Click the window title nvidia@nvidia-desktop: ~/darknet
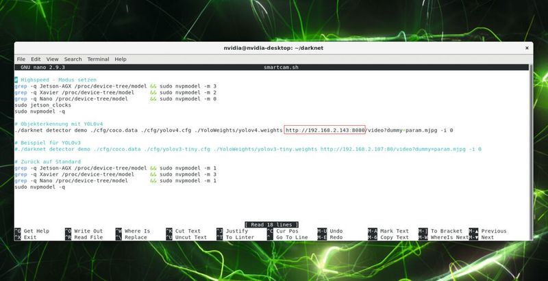The width and height of the screenshot is (548, 281). (273, 48)
